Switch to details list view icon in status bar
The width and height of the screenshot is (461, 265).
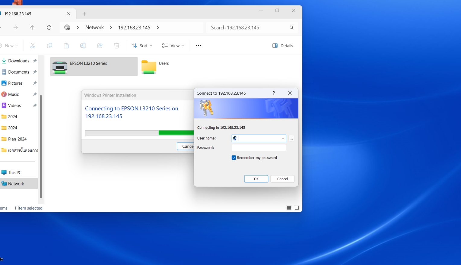[289, 208]
